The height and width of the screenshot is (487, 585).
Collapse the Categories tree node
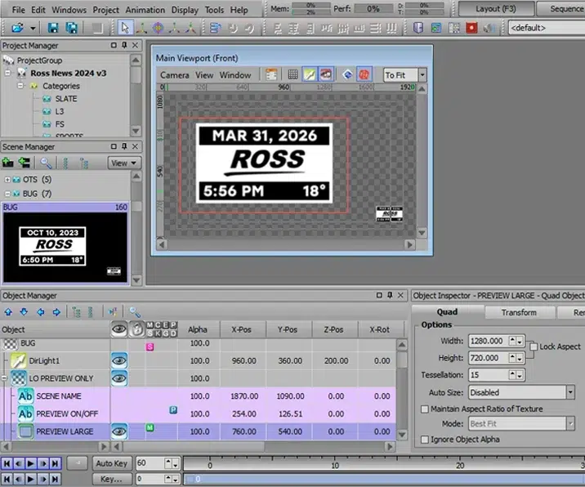tap(21, 86)
